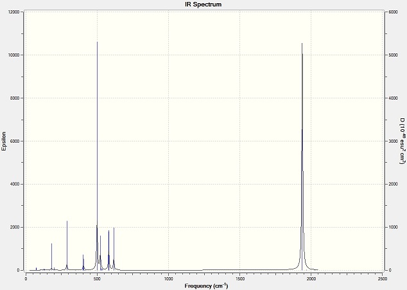Click the 12000 tick on Epsilon axis
407x290 pixels.
pos(15,12)
